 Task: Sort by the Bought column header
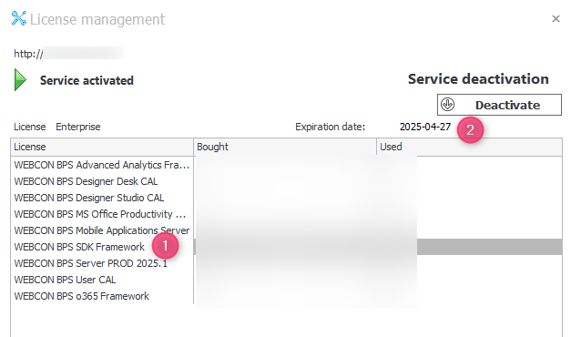coord(285,147)
